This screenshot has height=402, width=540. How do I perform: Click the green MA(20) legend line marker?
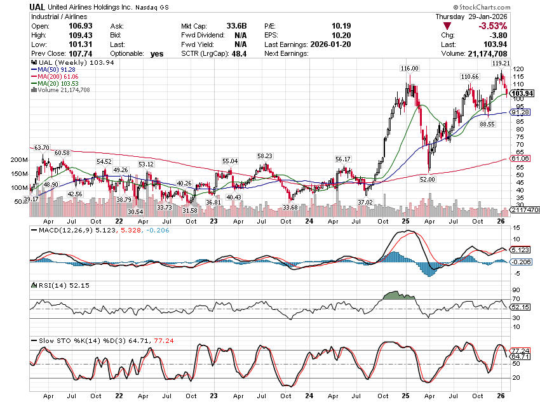(33, 83)
